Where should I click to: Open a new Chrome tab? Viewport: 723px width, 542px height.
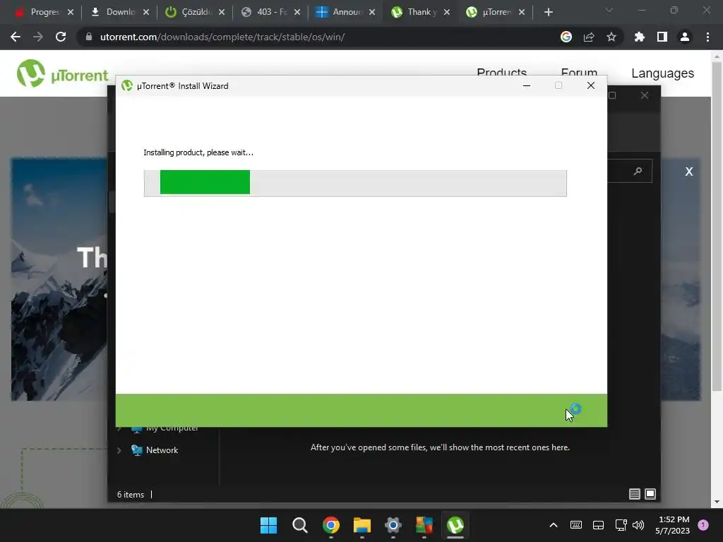click(x=548, y=12)
